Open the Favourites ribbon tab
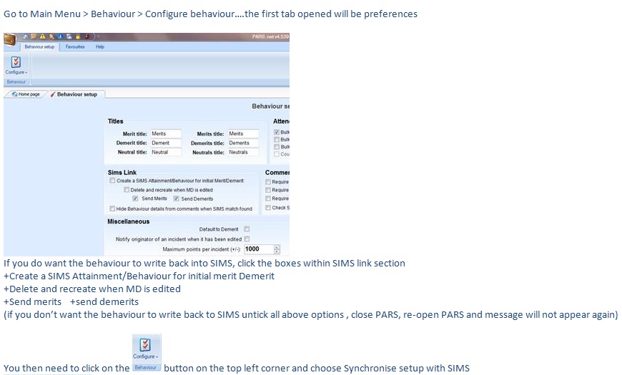 (x=75, y=46)
